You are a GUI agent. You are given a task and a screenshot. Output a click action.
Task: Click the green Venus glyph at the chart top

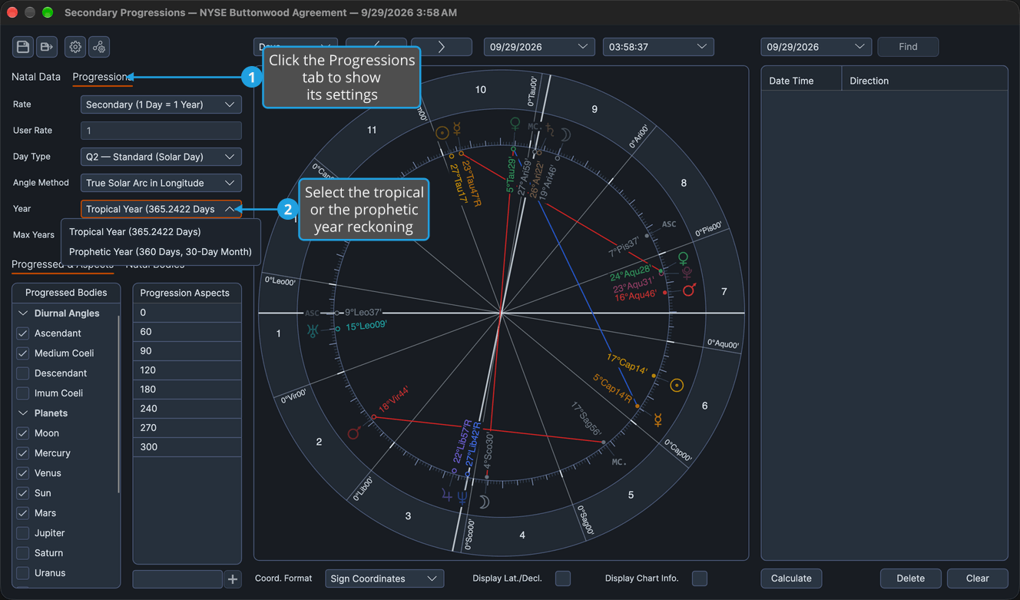pos(515,123)
